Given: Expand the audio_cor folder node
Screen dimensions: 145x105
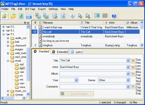Looking at the screenshot, I should coord(8,38).
